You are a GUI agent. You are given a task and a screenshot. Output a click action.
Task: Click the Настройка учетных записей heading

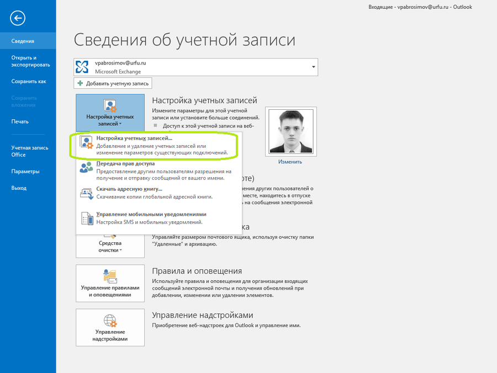(x=204, y=100)
